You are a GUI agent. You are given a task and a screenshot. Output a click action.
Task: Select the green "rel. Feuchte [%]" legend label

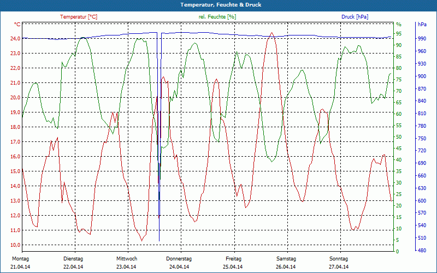tap(217, 17)
